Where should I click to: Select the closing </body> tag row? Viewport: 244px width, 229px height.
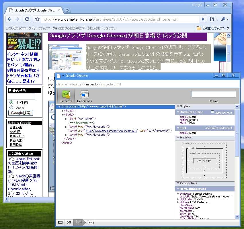[x=70, y=139]
